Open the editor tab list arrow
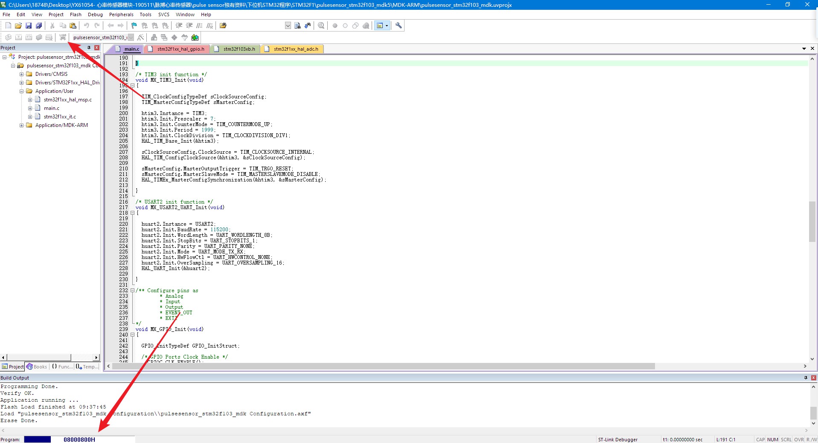The width and height of the screenshot is (818, 443). (804, 49)
